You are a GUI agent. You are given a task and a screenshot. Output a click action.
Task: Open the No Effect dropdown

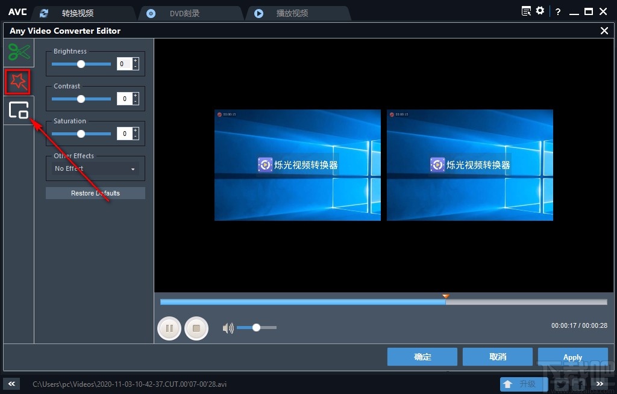[x=94, y=168]
